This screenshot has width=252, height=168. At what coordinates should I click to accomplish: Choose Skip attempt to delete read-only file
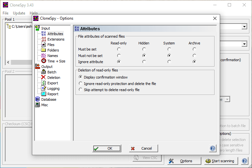coord(109,89)
